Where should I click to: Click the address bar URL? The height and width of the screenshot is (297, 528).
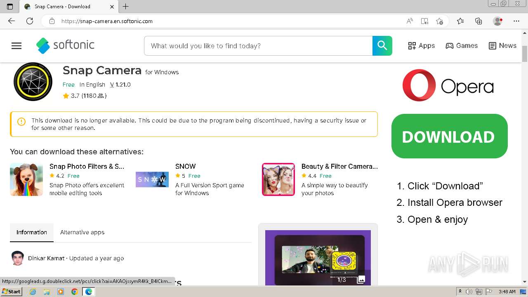(107, 21)
